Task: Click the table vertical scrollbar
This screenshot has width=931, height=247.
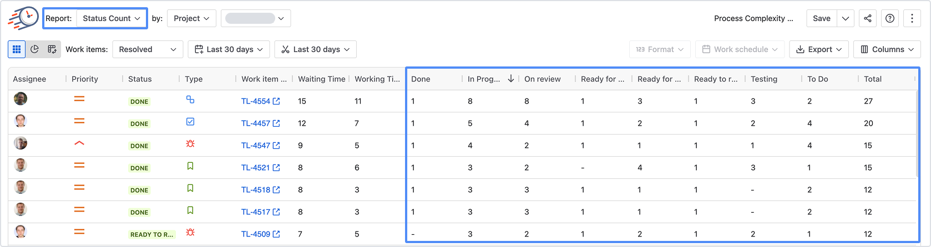Action: click(918, 135)
